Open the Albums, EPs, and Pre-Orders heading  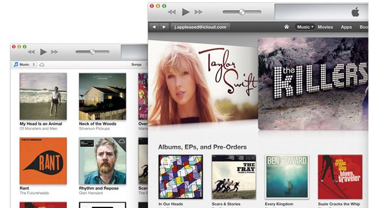click(x=202, y=147)
